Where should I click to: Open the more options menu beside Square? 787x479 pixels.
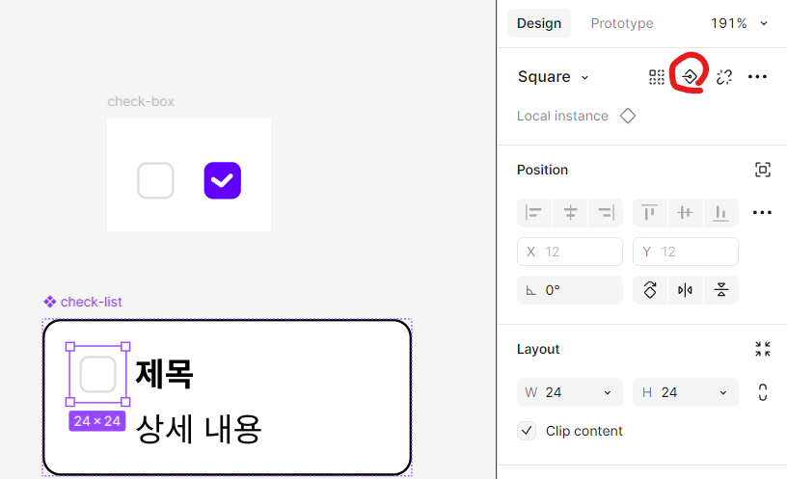point(757,77)
